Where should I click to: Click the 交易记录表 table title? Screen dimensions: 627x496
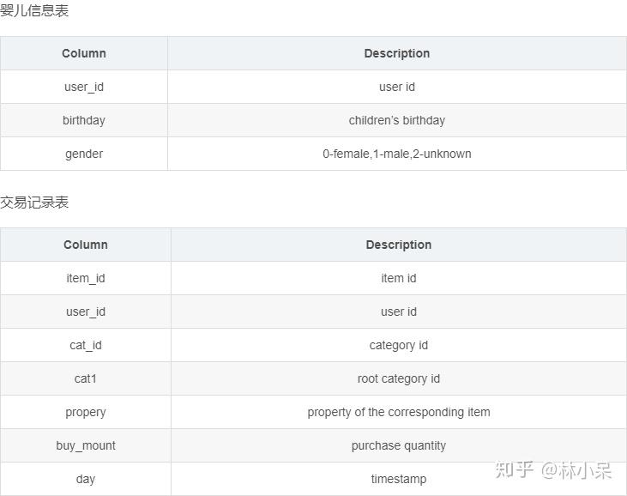pos(34,203)
